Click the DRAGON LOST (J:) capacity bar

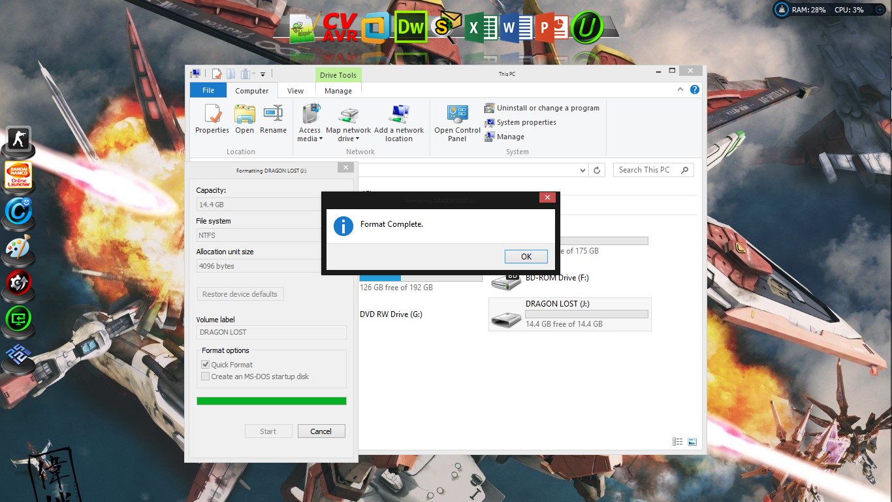point(587,314)
